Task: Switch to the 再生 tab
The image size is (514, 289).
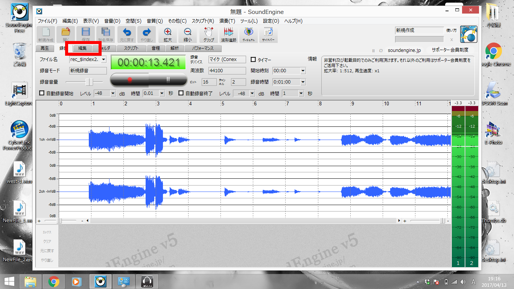Action: click(45, 48)
